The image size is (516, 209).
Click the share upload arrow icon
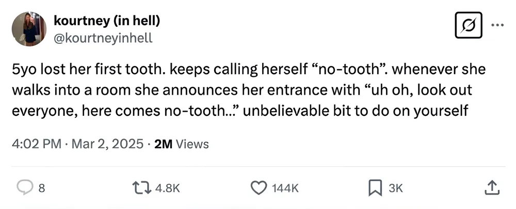point(492,188)
